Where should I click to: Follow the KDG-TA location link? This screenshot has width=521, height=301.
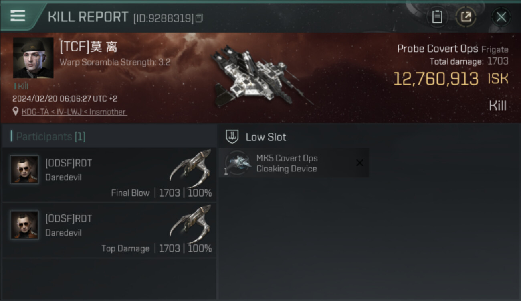click(74, 112)
